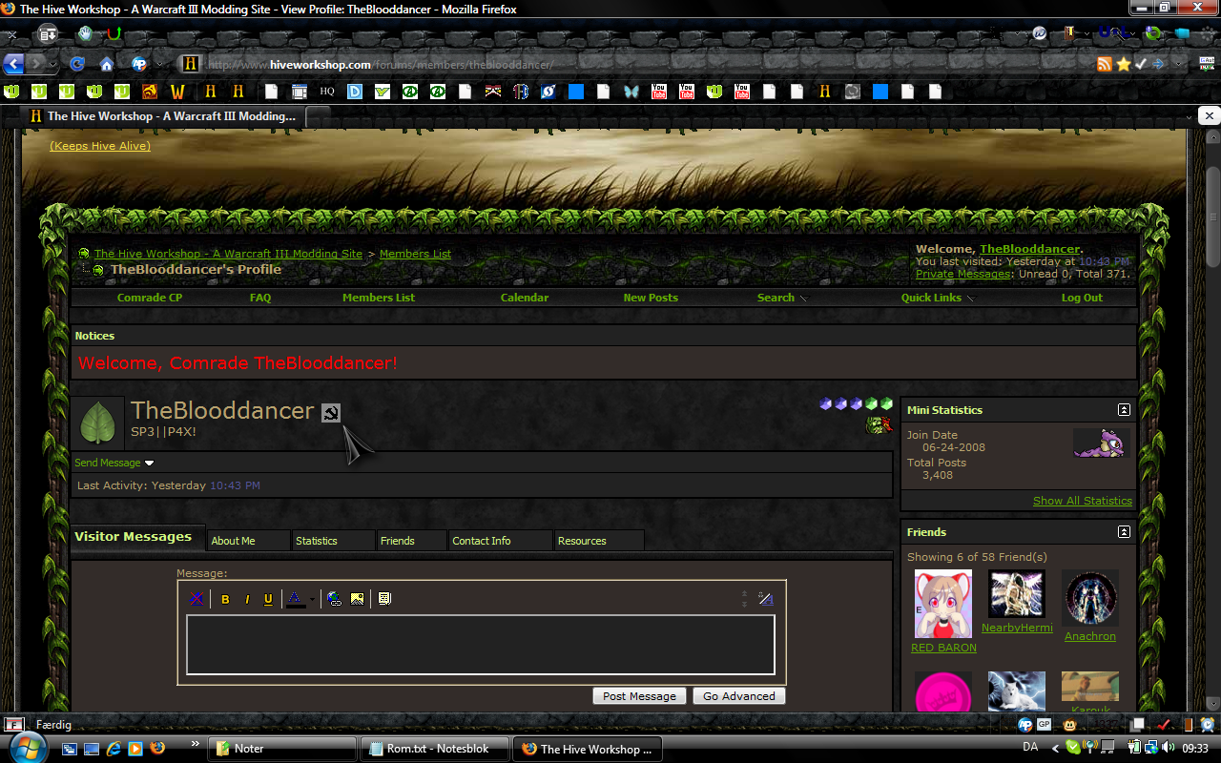The height and width of the screenshot is (763, 1221).
Task: Open the Send Message dropdown
Action: [114, 463]
